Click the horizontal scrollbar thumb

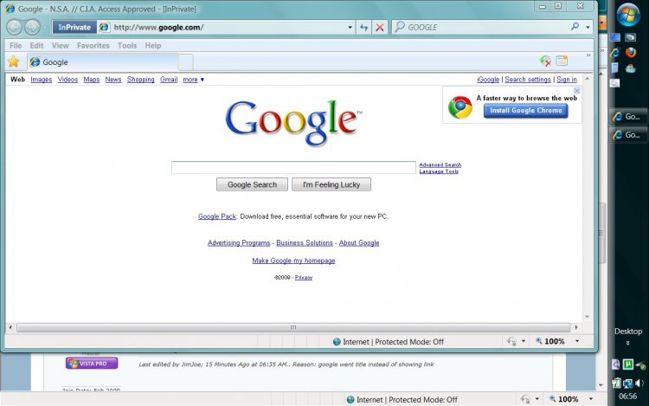click(293, 327)
